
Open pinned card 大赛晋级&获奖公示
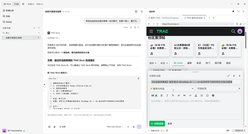[183, 49]
